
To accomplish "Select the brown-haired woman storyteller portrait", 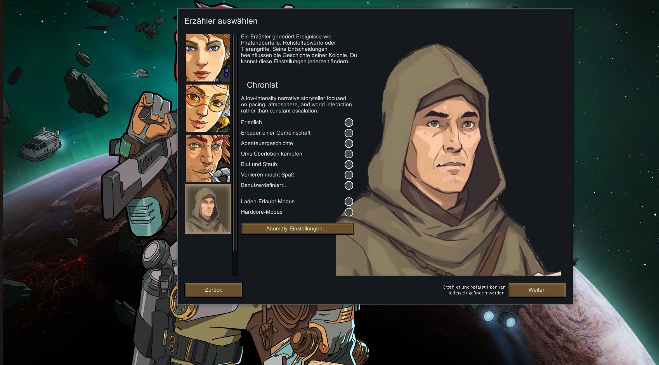I will click(208, 58).
